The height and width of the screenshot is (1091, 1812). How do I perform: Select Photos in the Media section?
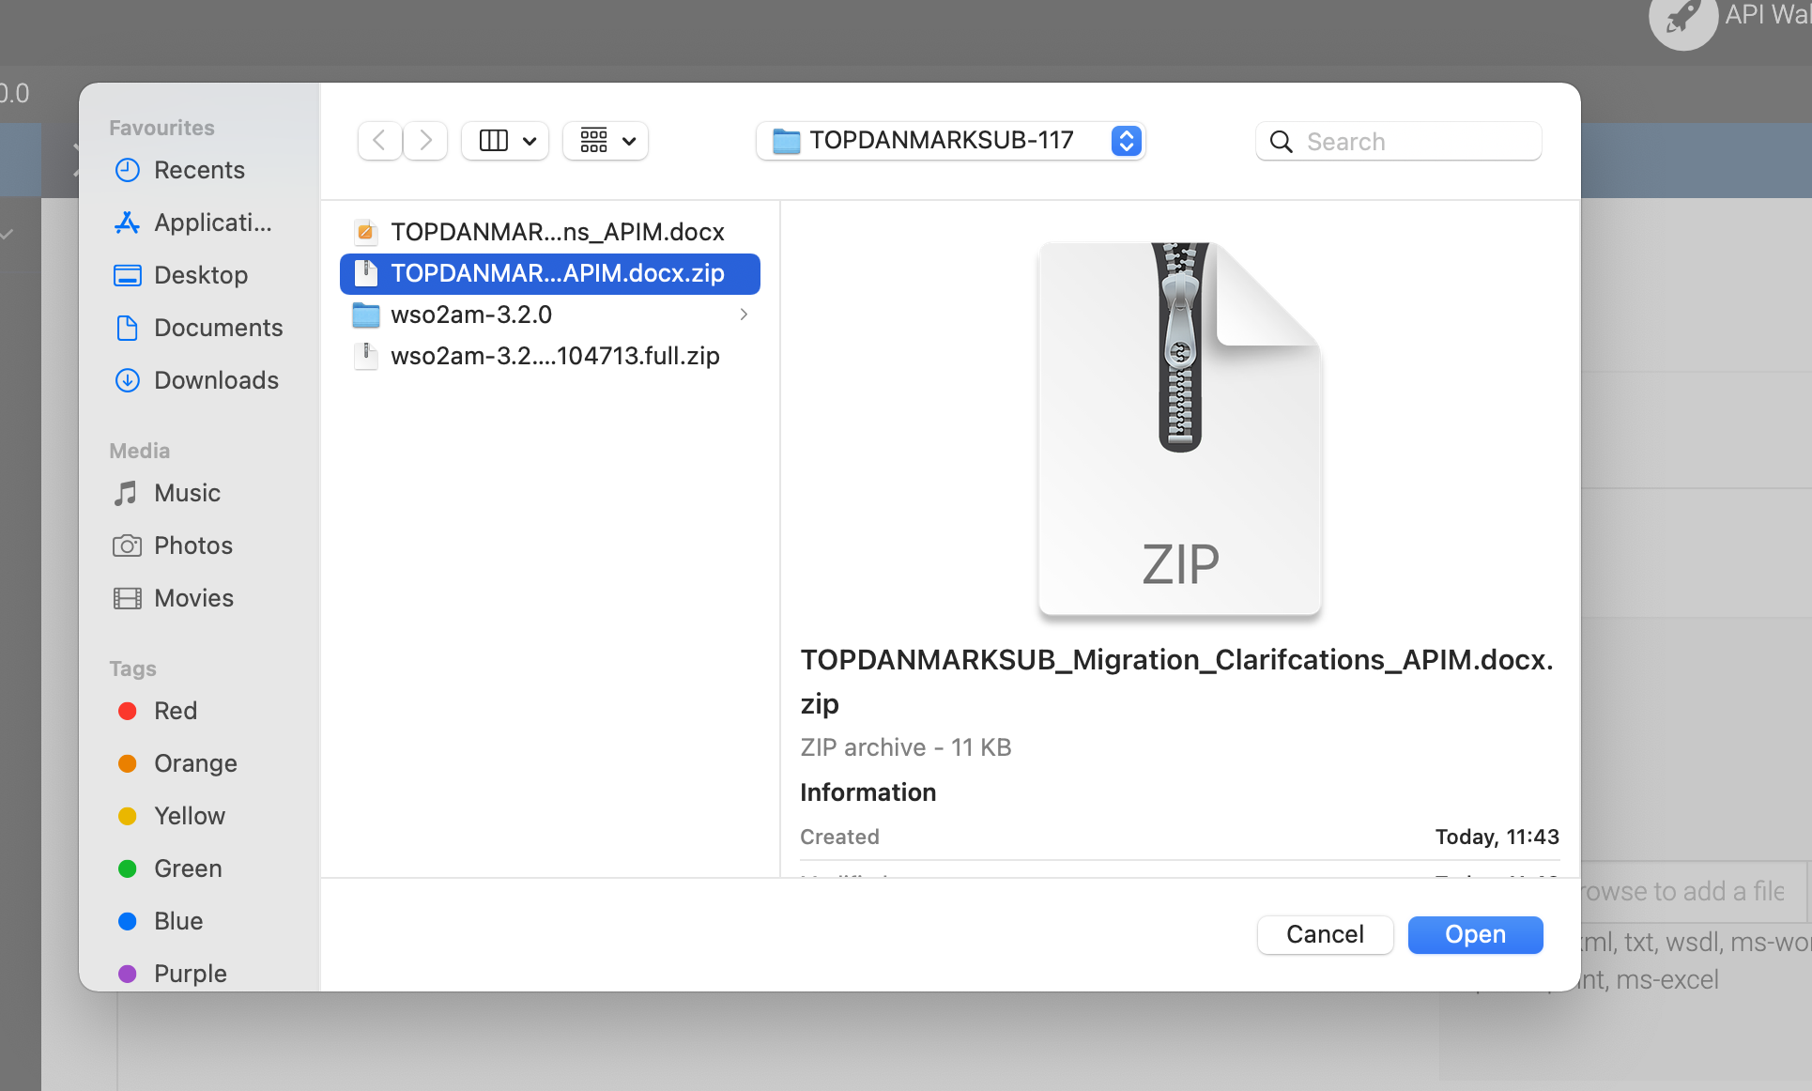click(x=173, y=545)
